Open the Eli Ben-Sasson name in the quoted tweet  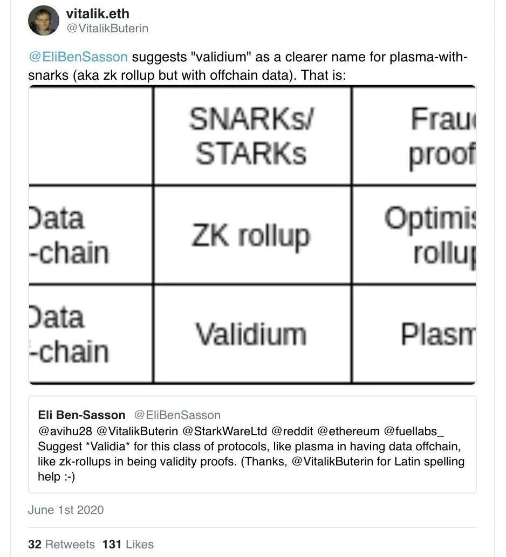(x=81, y=415)
